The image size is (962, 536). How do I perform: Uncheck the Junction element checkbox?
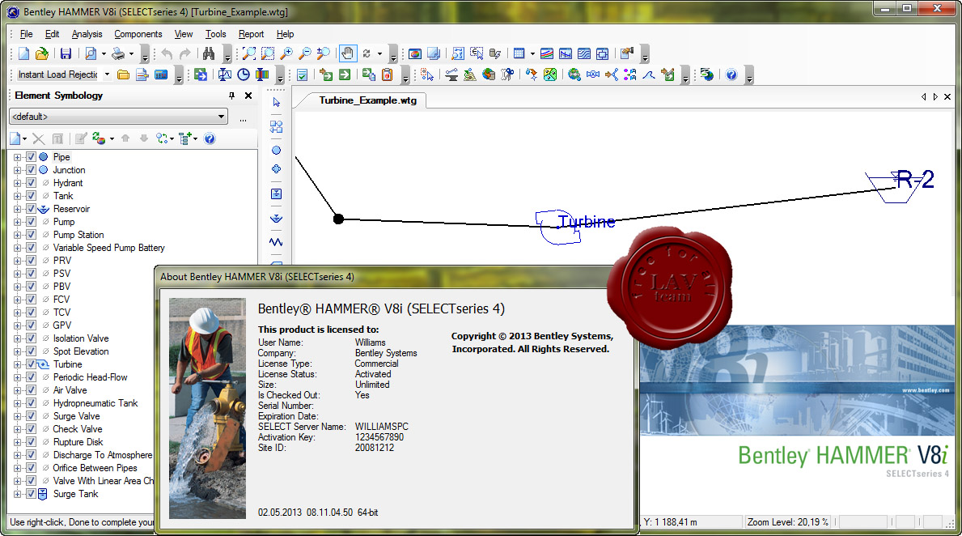click(x=31, y=170)
